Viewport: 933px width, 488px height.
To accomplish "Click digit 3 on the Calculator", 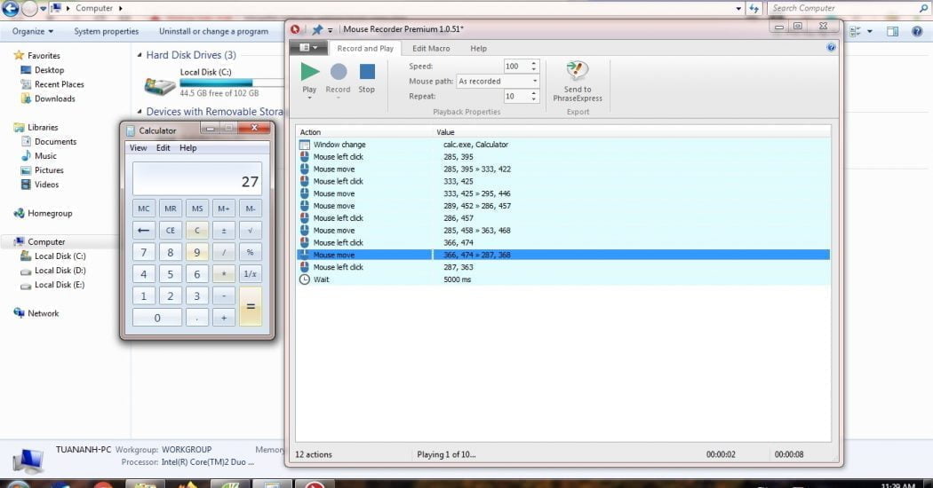I will 197,296.
